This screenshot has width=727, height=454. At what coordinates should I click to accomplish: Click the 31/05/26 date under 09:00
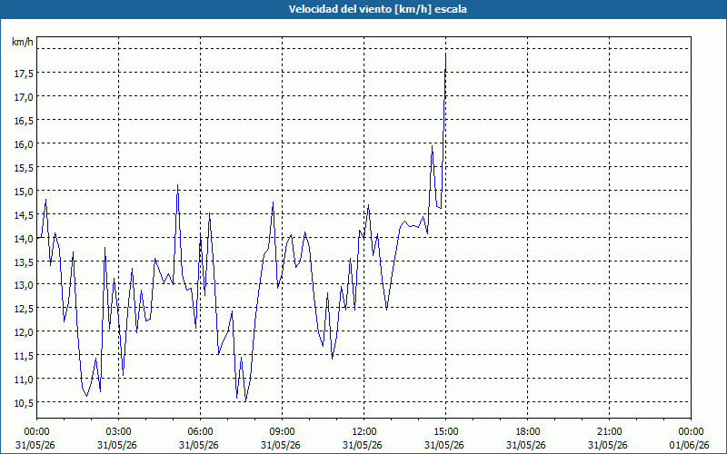point(281,445)
